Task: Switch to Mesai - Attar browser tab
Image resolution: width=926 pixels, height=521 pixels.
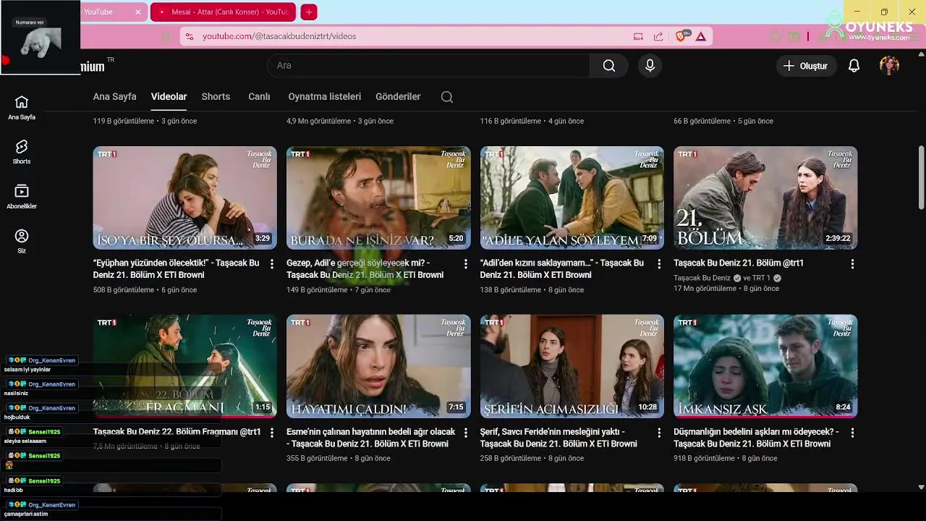Action: pyautogui.click(x=224, y=12)
